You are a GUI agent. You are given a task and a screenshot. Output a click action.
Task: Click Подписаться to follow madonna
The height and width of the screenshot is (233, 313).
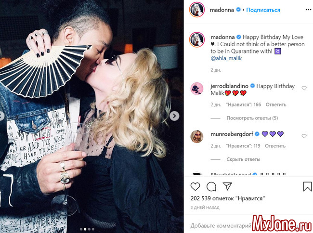click(x=263, y=10)
